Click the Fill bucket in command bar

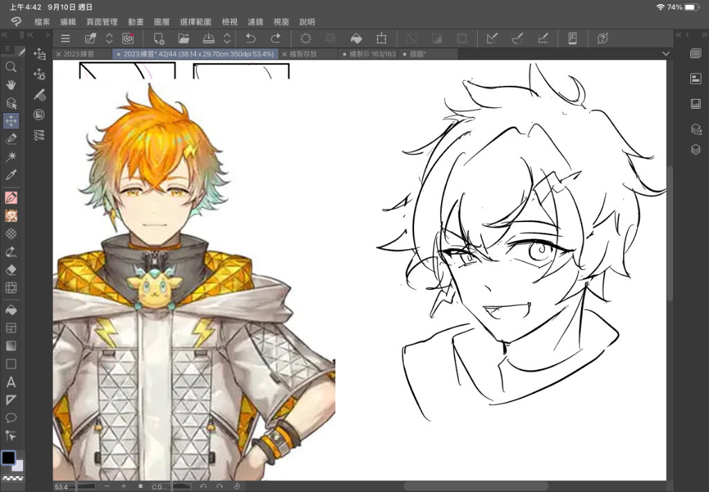(x=357, y=38)
